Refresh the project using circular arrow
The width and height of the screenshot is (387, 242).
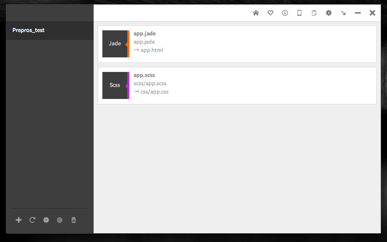[x=32, y=220]
